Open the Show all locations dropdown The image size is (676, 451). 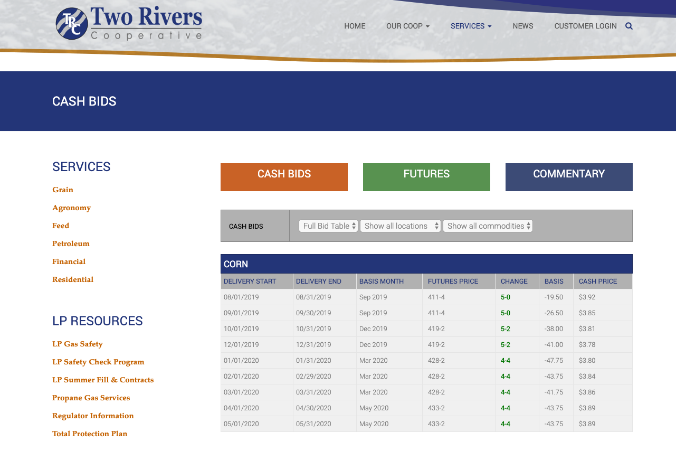click(x=401, y=226)
